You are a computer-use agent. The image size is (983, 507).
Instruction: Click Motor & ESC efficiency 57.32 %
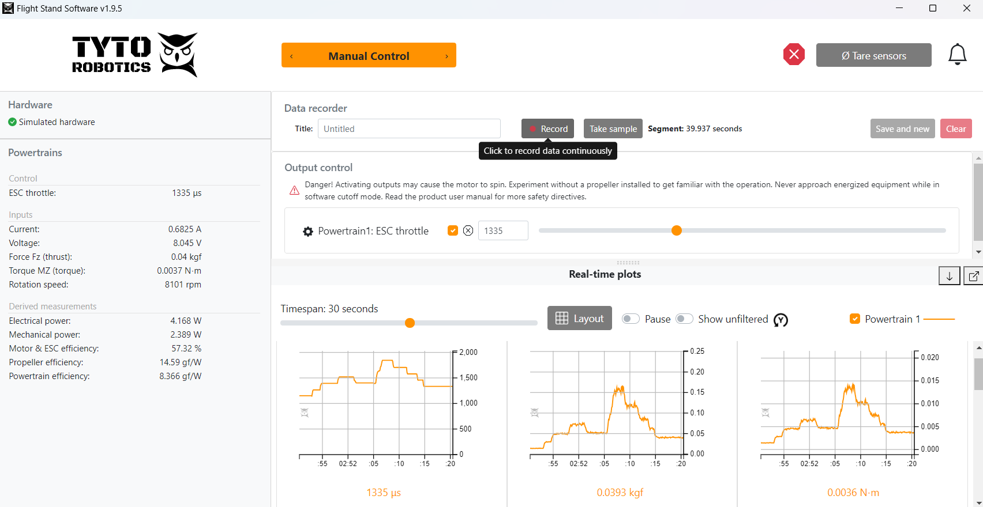coord(186,349)
